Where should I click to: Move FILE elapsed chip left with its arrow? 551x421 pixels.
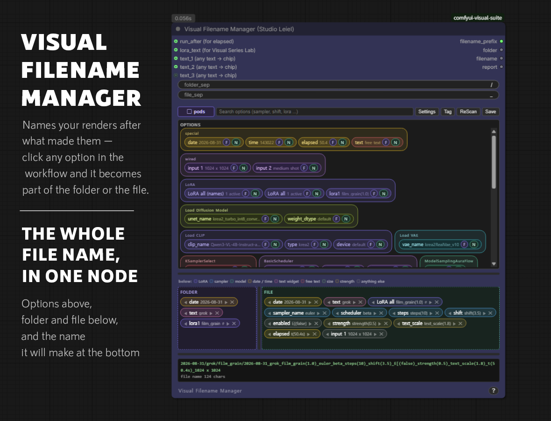269,334
